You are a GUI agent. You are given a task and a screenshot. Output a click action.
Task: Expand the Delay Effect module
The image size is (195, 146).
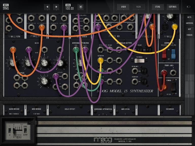click(70, 110)
